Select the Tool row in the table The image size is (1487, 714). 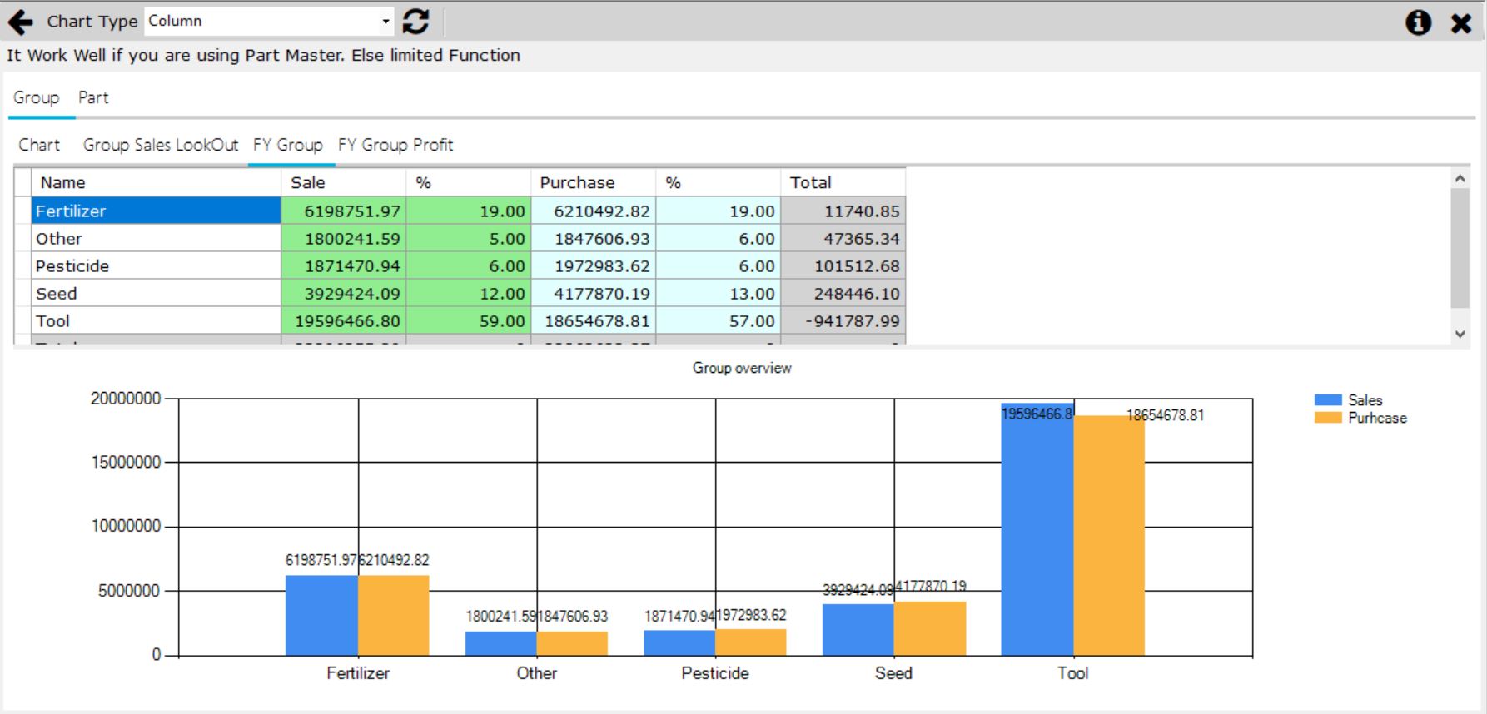tap(156, 321)
